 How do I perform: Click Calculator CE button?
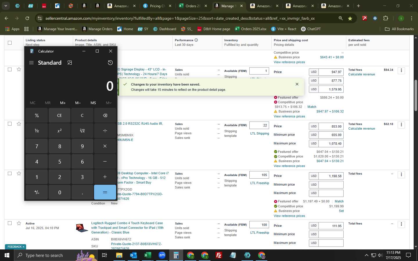click(60, 115)
